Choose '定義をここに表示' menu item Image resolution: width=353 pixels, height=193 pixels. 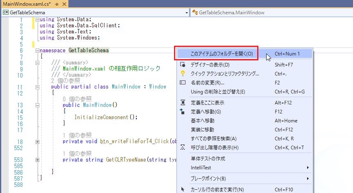click(x=245, y=102)
